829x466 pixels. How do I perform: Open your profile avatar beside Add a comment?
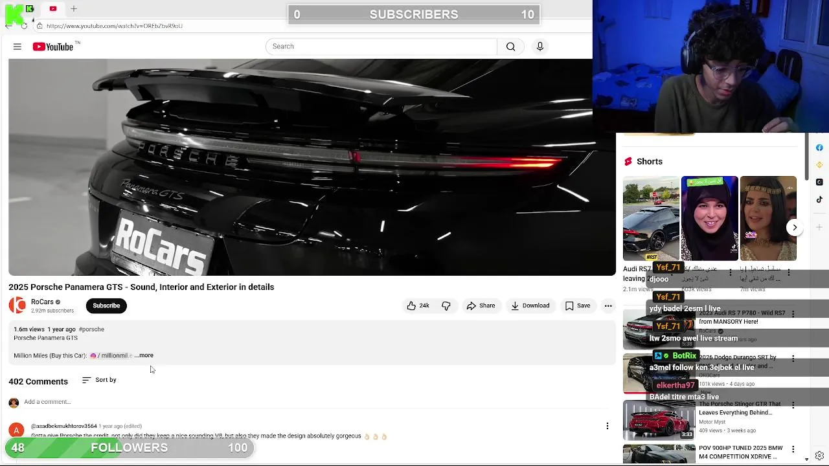coord(14,403)
